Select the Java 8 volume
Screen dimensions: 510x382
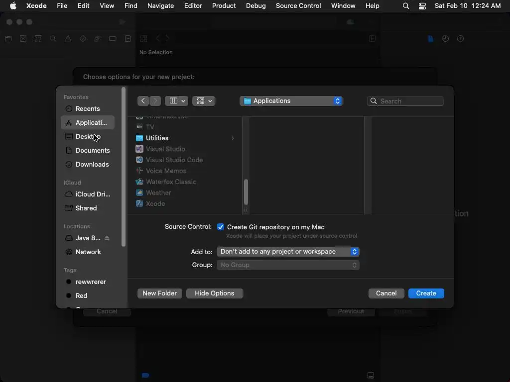(x=83, y=238)
